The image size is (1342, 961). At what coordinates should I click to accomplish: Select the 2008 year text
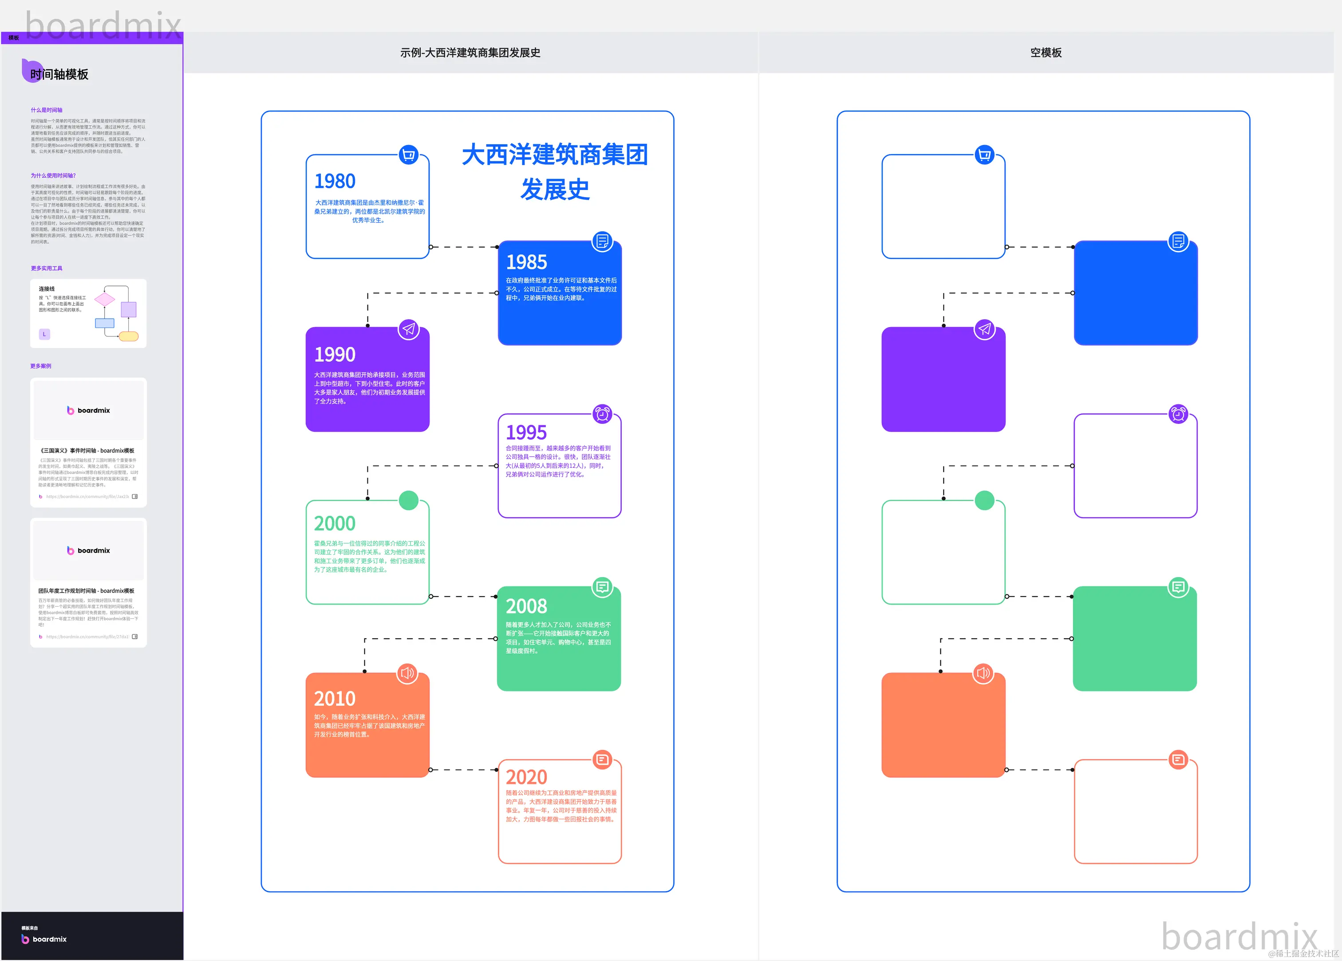526,606
